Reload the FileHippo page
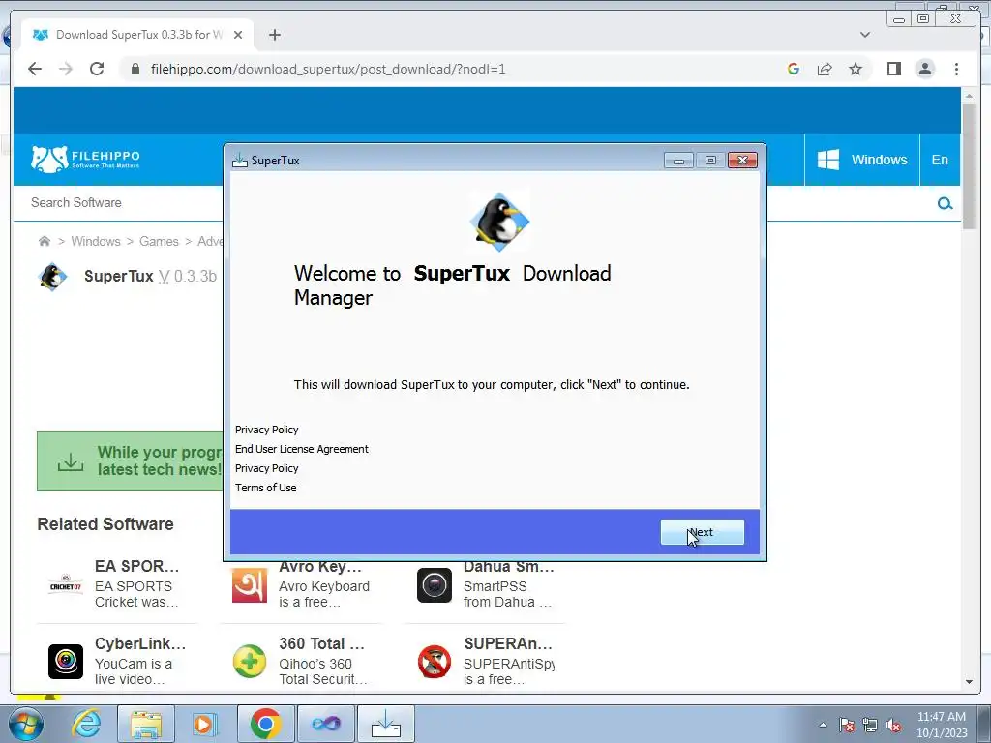 (97, 69)
